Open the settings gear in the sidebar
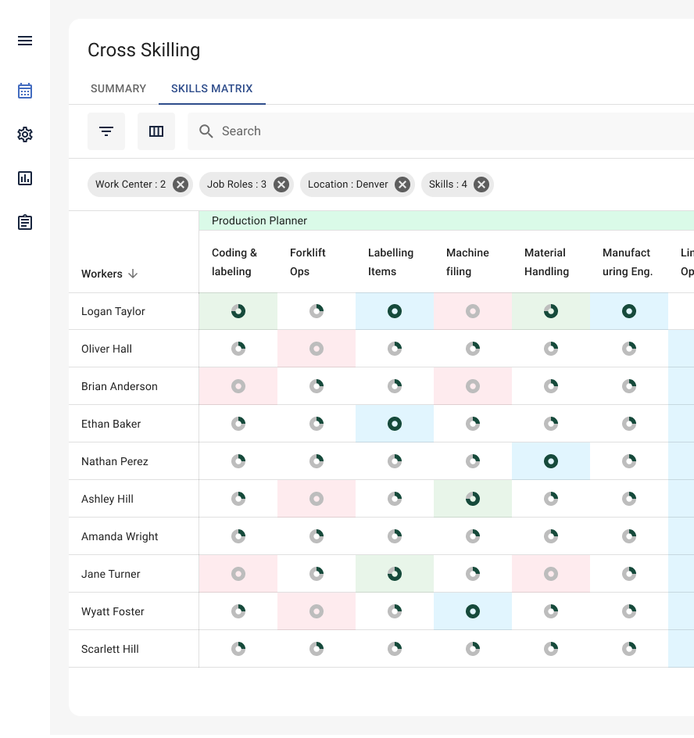This screenshot has height=738, width=694. click(x=25, y=134)
